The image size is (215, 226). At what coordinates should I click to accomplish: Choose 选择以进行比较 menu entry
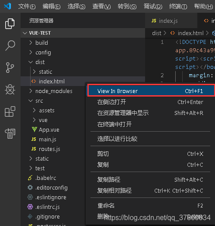pyautogui.click(x=150, y=139)
